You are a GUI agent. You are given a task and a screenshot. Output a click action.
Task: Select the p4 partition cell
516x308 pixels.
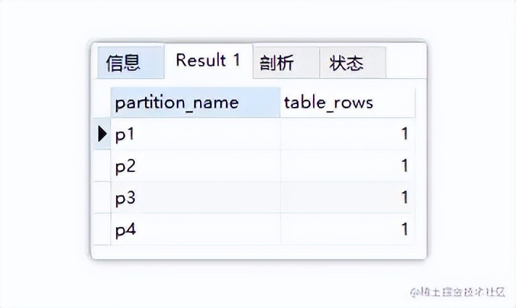pos(196,229)
